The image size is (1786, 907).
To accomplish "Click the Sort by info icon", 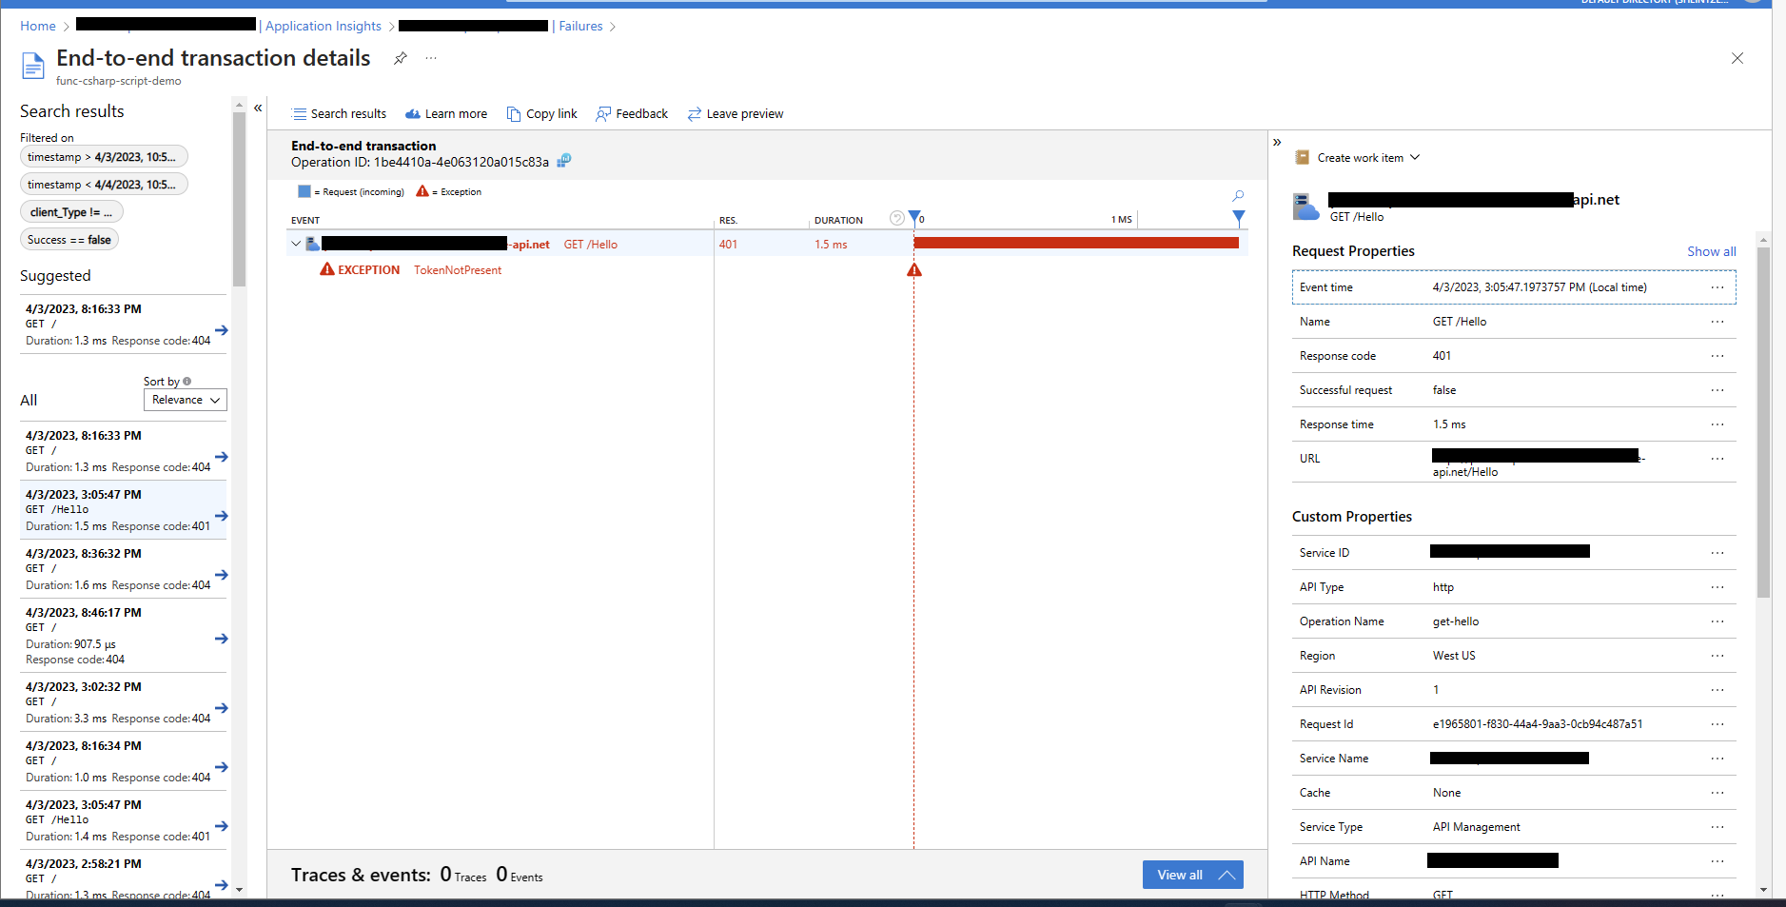I will [187, 382].
